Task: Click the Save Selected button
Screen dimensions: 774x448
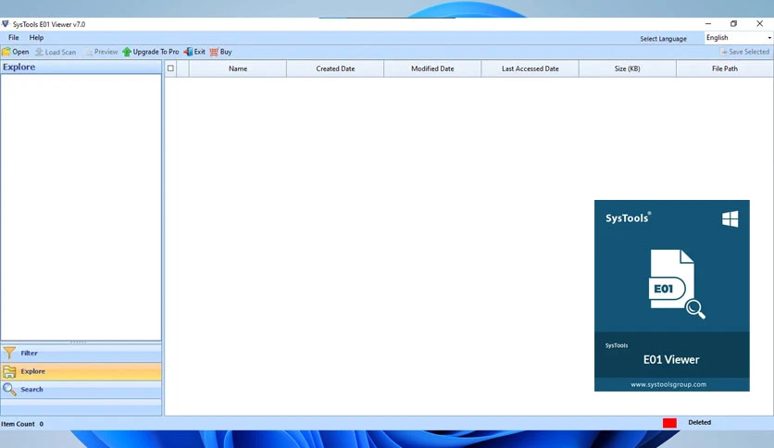Action: pos(745,52)
